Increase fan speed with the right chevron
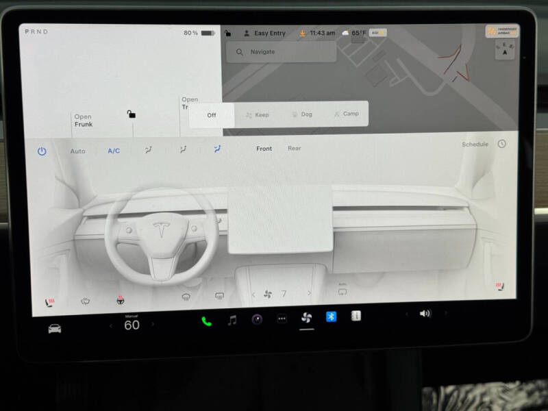 point(310,294)
